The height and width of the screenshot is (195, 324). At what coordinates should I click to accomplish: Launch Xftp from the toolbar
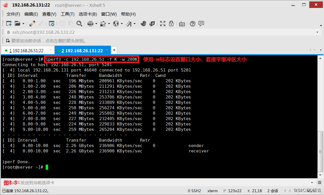pos(143,24)
